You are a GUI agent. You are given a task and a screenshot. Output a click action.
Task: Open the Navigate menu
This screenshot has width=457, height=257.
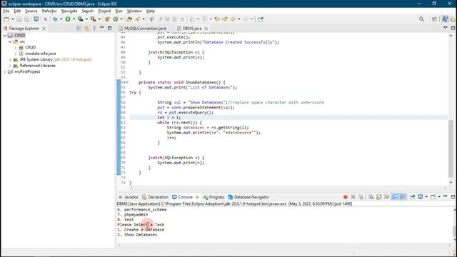coord(69,11)
